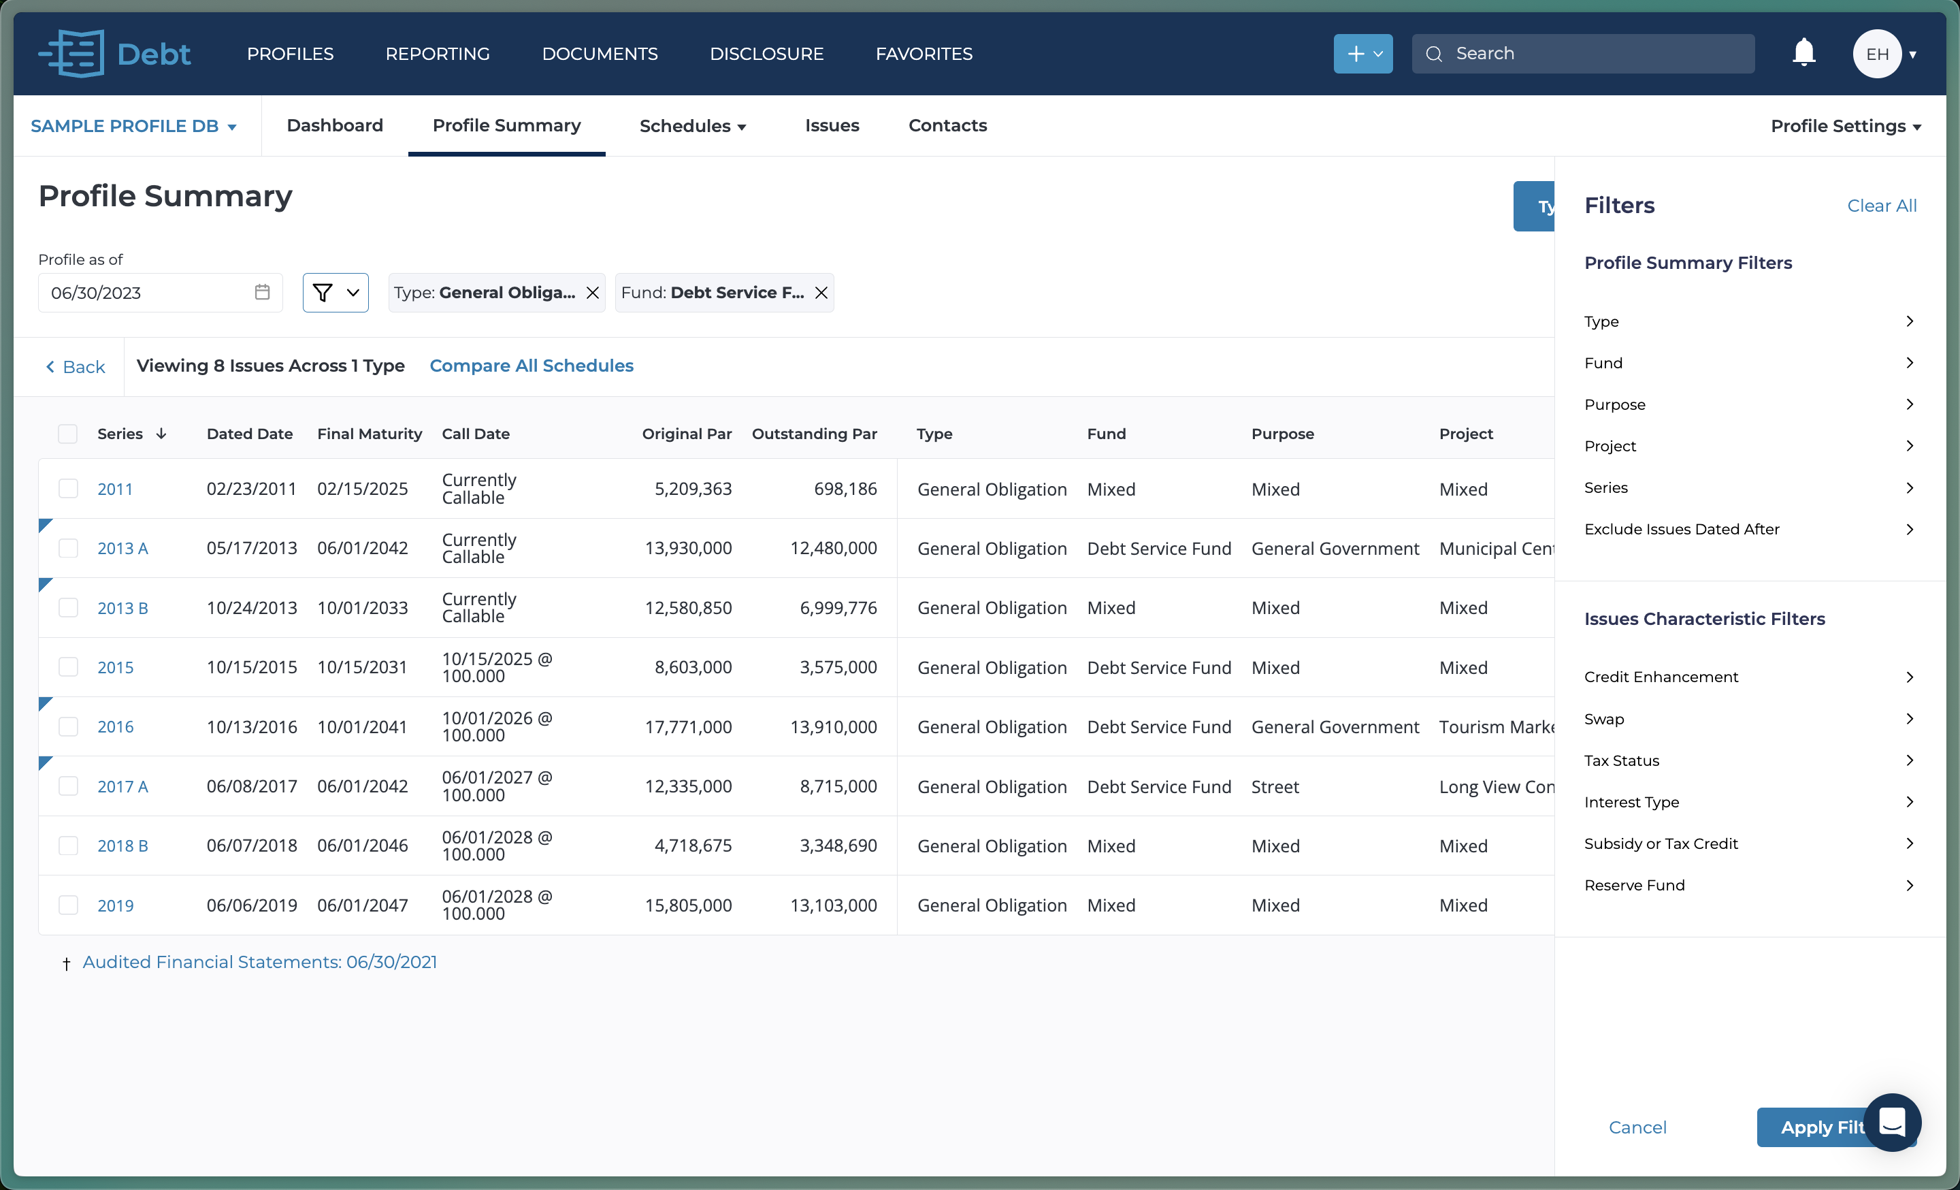The height and width of the screenshot is (1190, 1960).
Task: Check the checkbox for series 2019
Action: (69, 905)
